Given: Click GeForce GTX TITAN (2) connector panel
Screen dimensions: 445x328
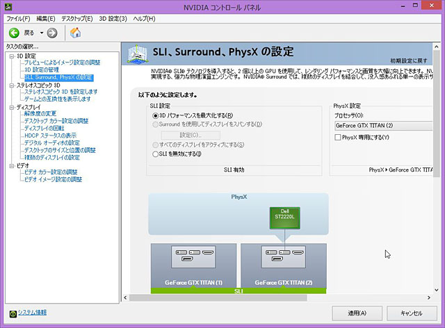Looking at the screenshot, I should click(x=283, y=257).
